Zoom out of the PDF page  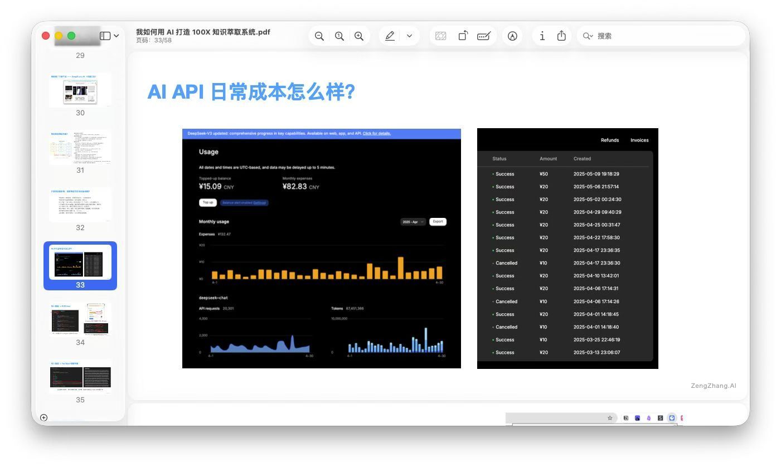click(x=319, y=36)
